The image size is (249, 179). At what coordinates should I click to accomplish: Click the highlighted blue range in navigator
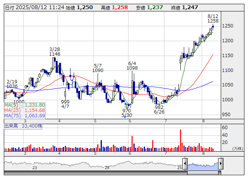[x=202, y=165]
